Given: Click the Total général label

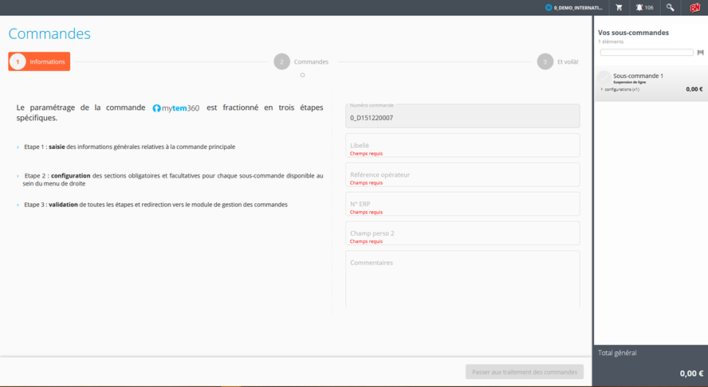Looking at the screenshot, I should pyautogui.click(x=617, y=353).
